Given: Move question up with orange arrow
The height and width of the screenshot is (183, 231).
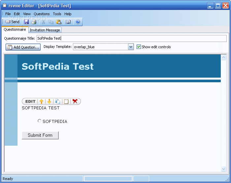Looking at the screenshot, I should point(41,101).
